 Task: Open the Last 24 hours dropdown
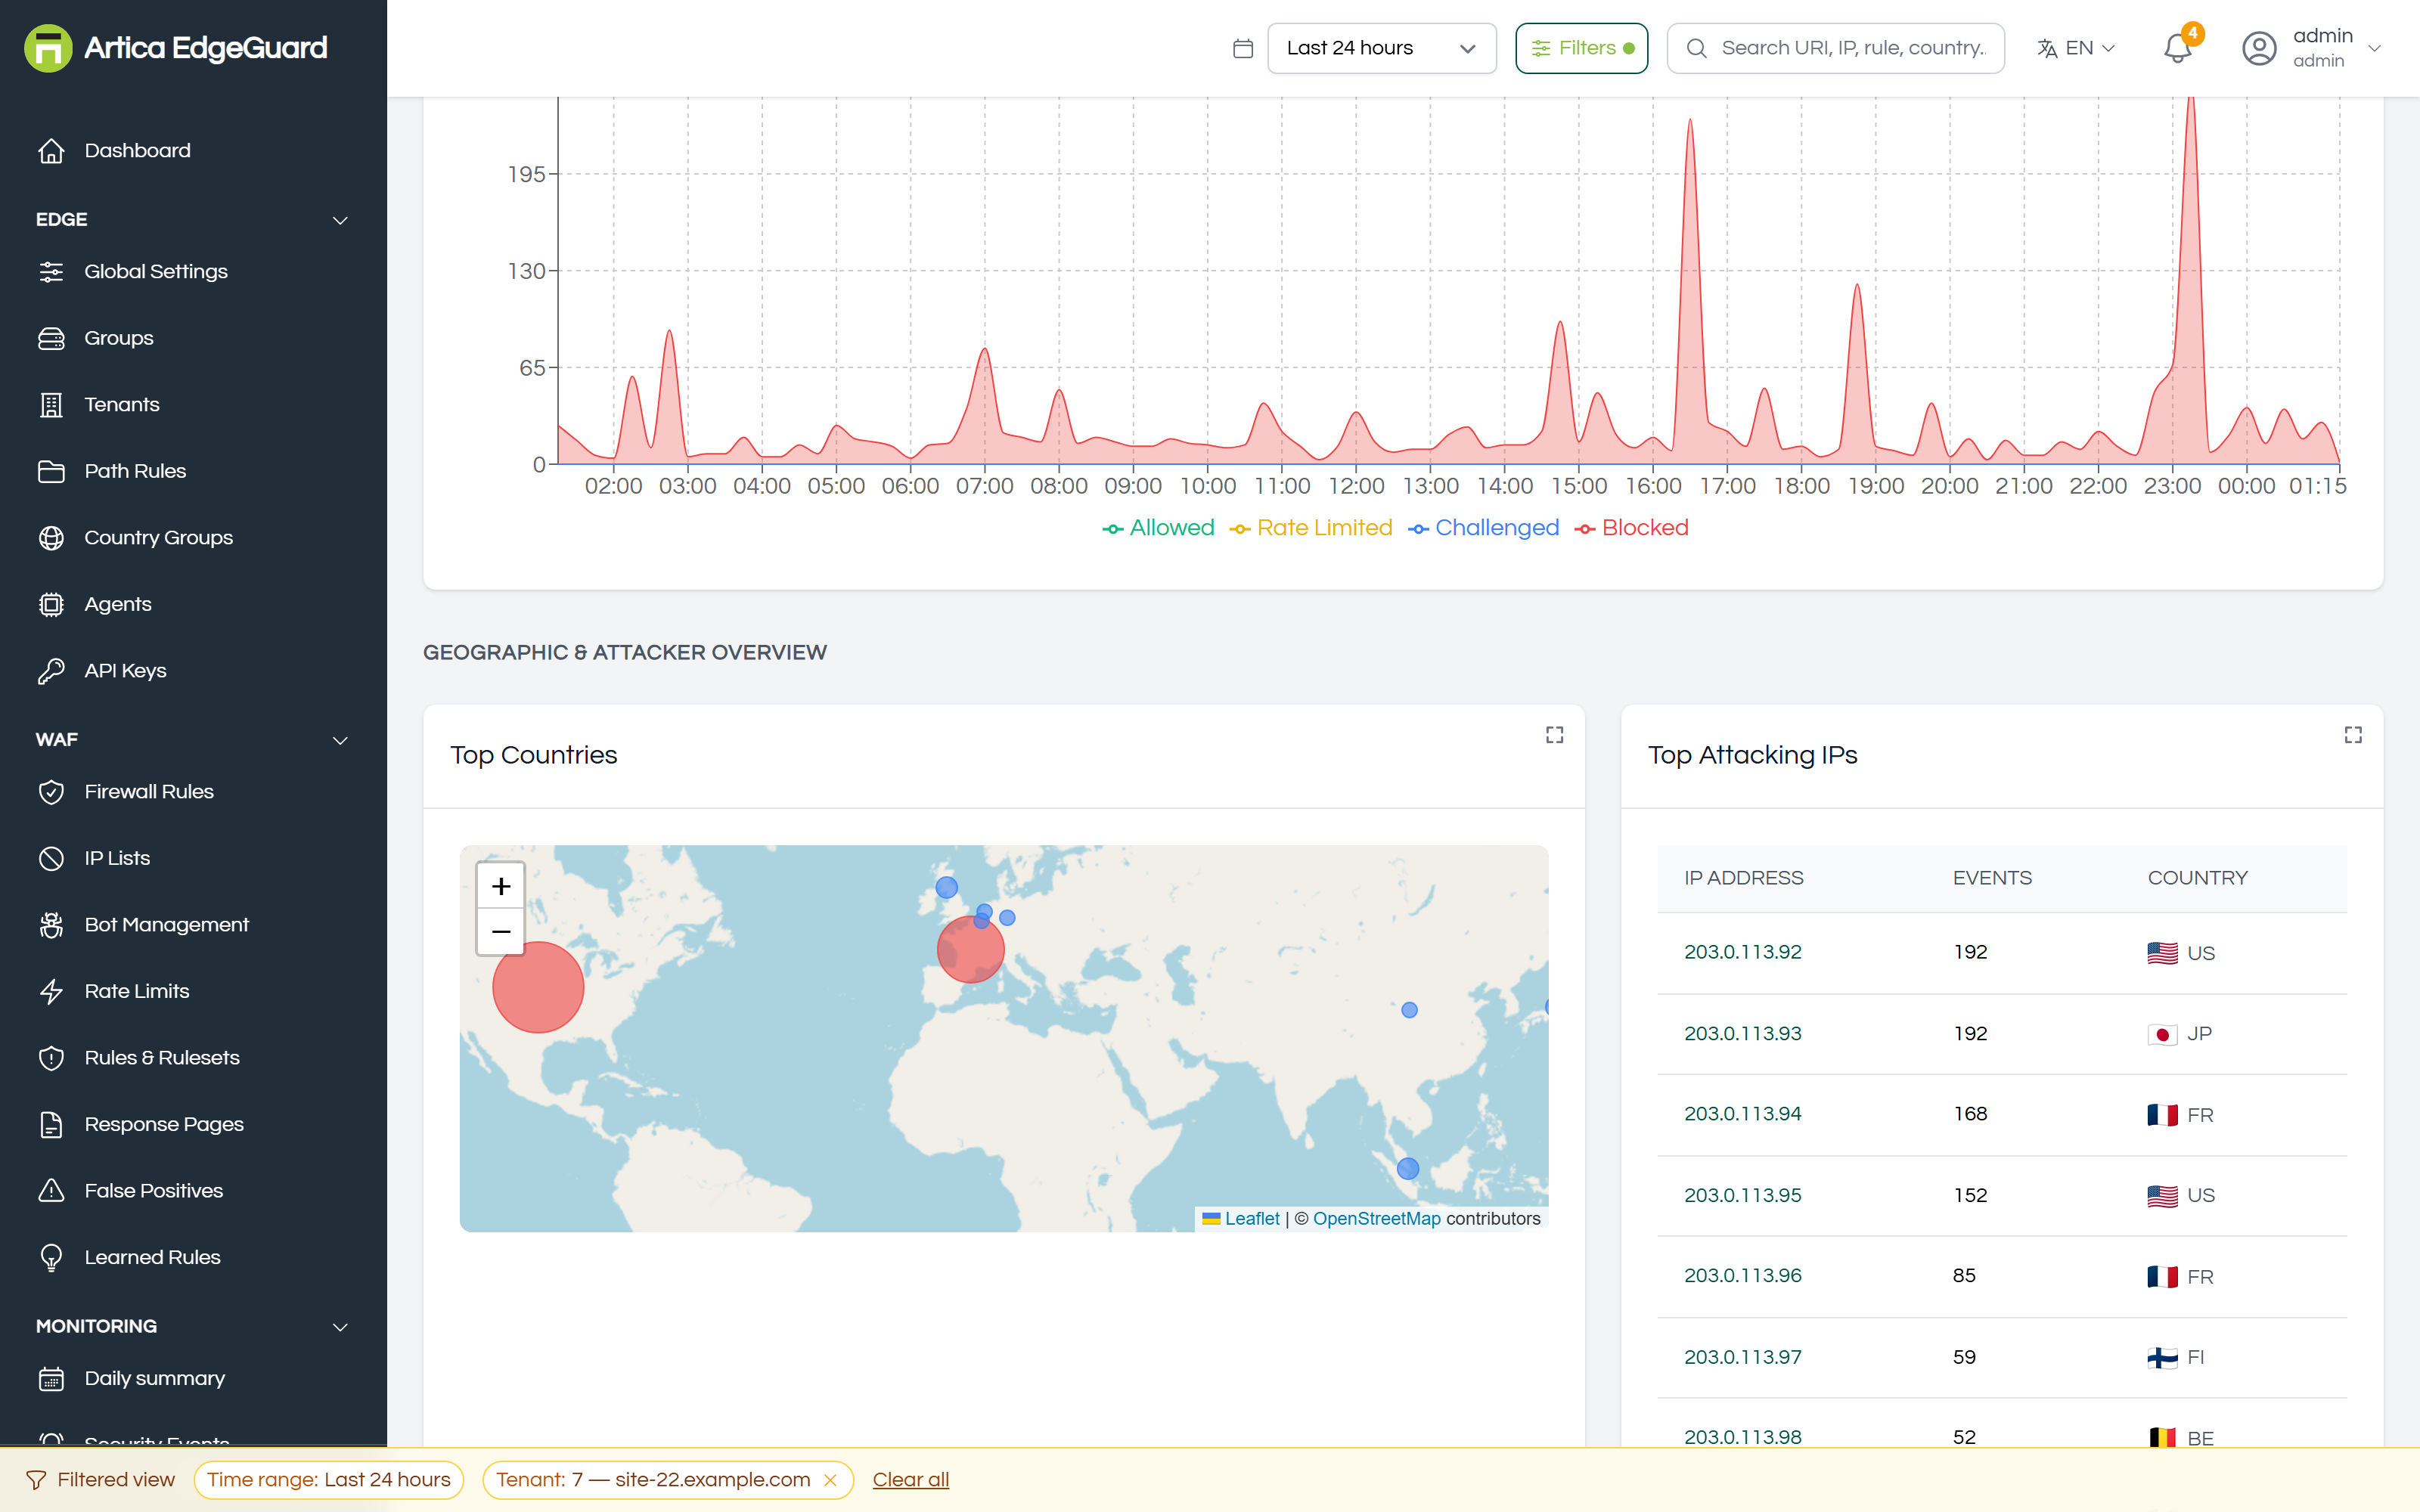click(1381, 48)
